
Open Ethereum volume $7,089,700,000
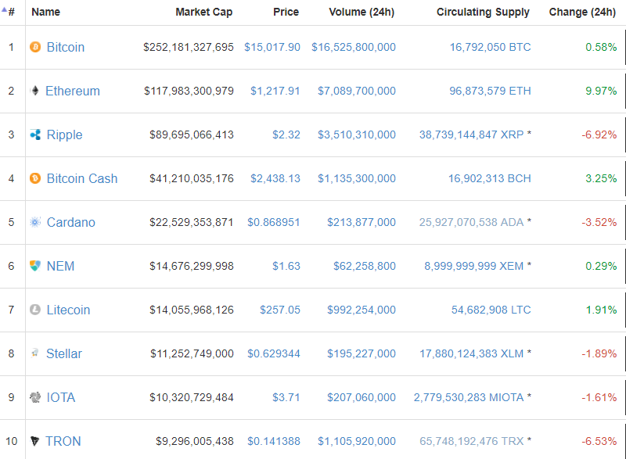(x=357, y=91)
